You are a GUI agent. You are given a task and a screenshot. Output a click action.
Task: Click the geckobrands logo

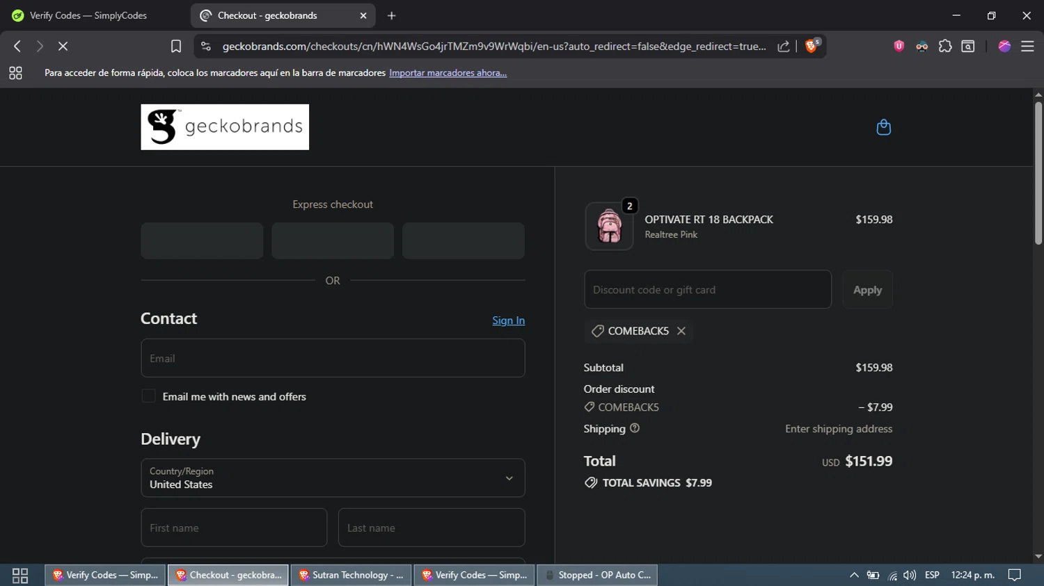coord(225,127)
